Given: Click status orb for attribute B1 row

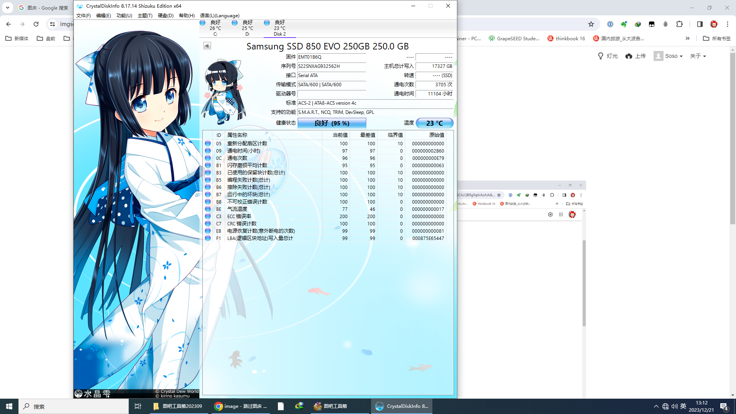Looking at the screenshot, I should click(208, 165).
